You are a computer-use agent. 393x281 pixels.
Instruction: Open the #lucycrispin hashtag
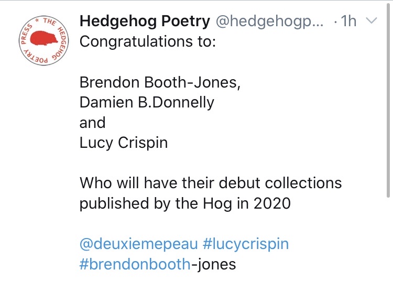[x=244, y=244]
